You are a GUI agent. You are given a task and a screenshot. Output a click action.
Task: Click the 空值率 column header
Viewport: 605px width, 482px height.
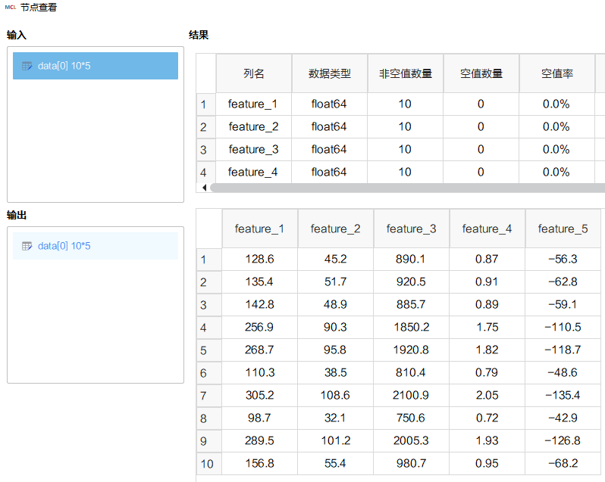[556, 73]
